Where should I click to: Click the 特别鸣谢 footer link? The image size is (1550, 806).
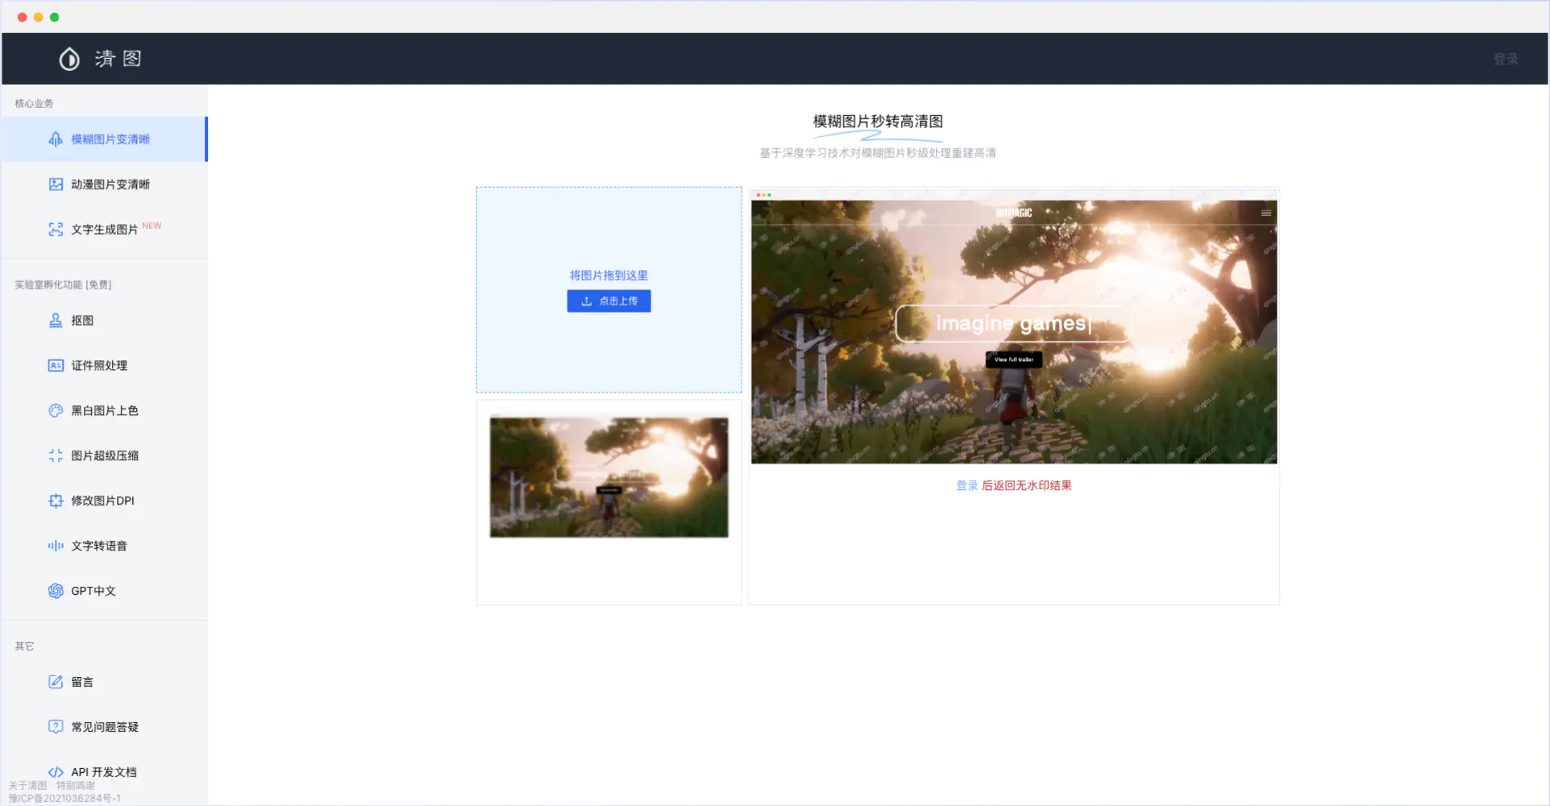coord(76,786)
